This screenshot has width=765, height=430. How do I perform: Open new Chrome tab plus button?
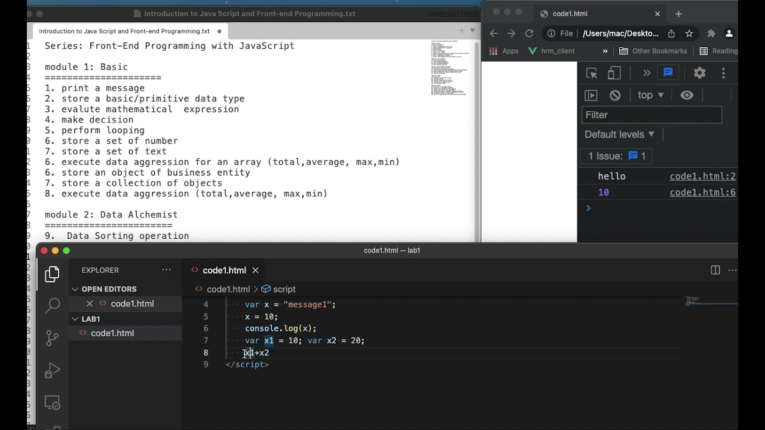tap(678, 13)
